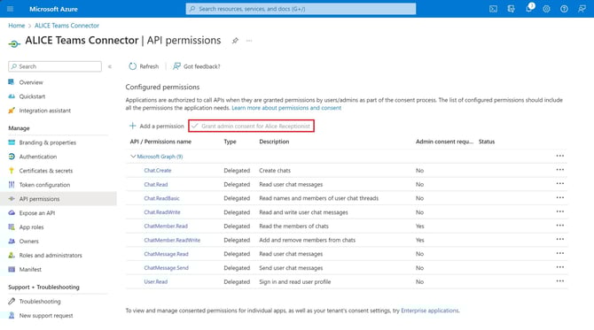Open Branding & properties
This screenshot has height=330, width=594.
click(x=47, y=142)
